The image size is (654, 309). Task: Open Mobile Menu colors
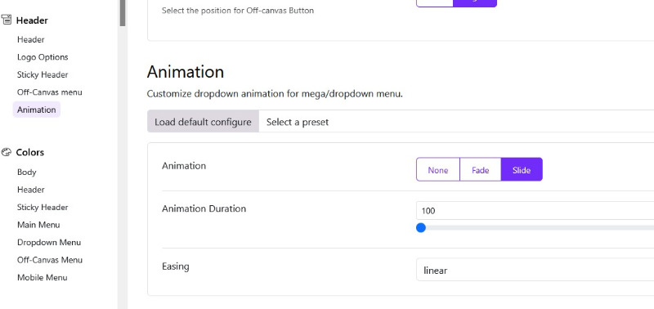tap(43, 277)
